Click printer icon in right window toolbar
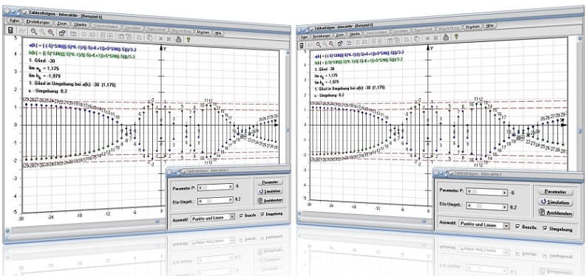Viewport: 587px width, 276px height. (x=446, y=37)
